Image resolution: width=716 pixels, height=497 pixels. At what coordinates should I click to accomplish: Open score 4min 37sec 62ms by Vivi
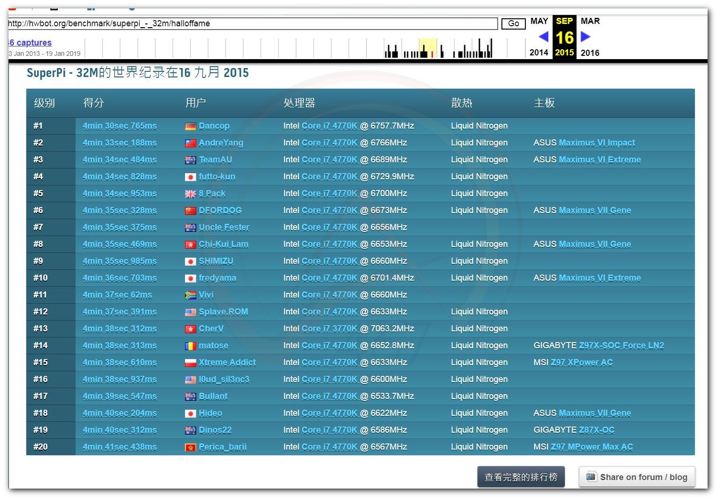pos(117,295)
